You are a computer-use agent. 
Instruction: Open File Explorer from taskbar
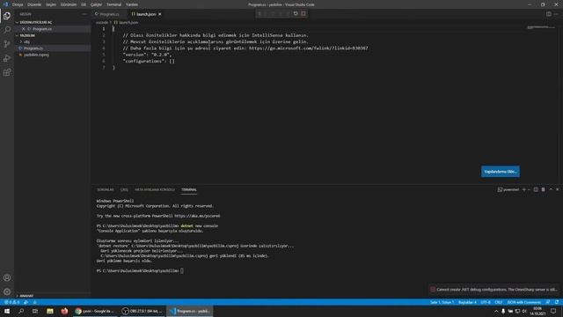[x=50, y=311]
